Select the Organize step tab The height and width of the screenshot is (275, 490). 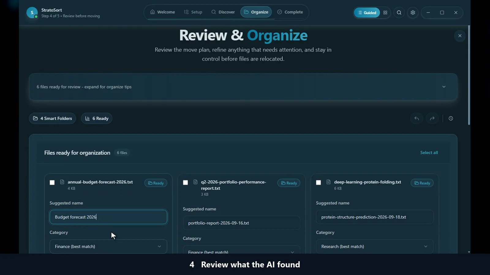(x=256, y=12)
